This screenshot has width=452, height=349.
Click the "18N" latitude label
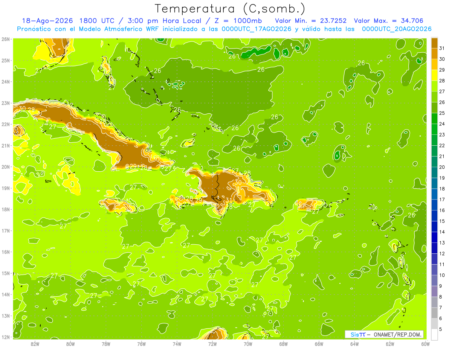pyautogui.click(x=5, y=209)
